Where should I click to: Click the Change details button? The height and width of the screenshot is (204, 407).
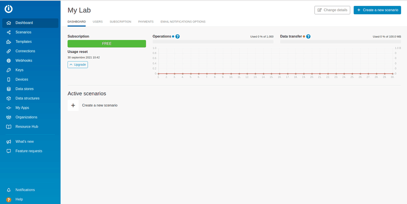click(332, 10)
